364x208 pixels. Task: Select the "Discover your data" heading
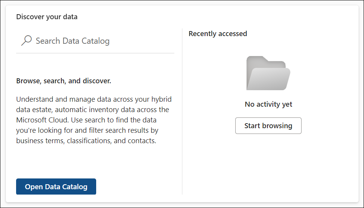pyautogui.click(x=47, y=17)
